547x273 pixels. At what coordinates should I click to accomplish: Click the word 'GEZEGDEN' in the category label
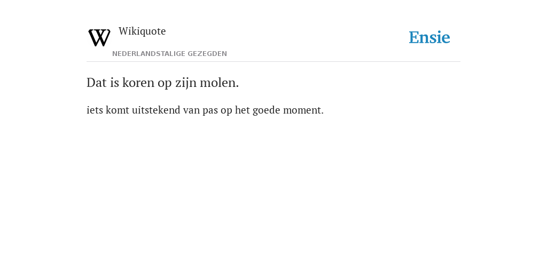click(x=207, y=54)
